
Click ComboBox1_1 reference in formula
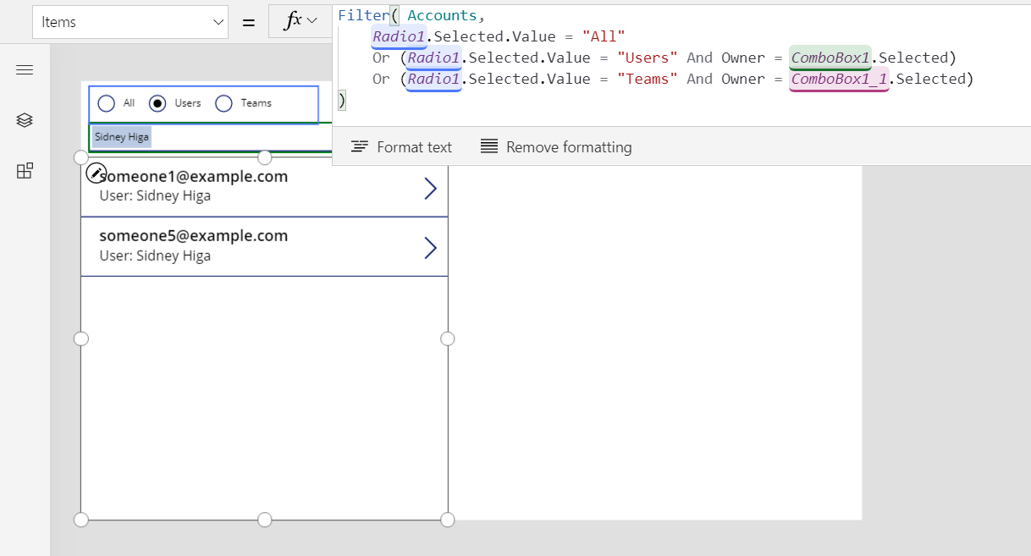pyautogui.click(x=839, y=79)
